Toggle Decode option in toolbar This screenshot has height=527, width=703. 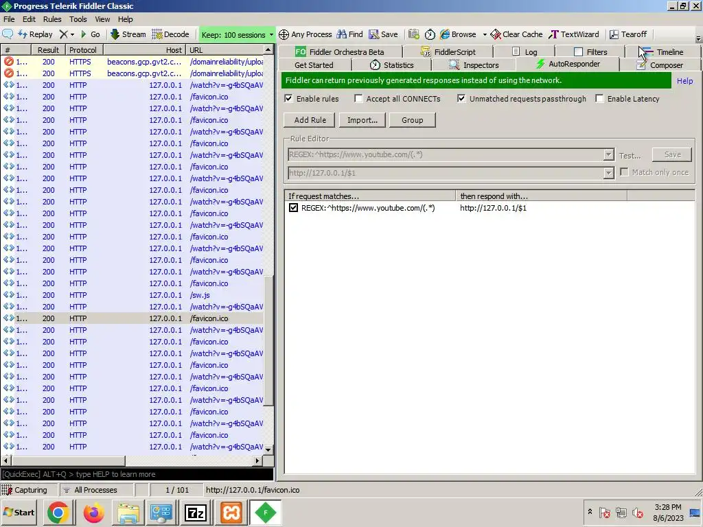(x=170, y=34)
